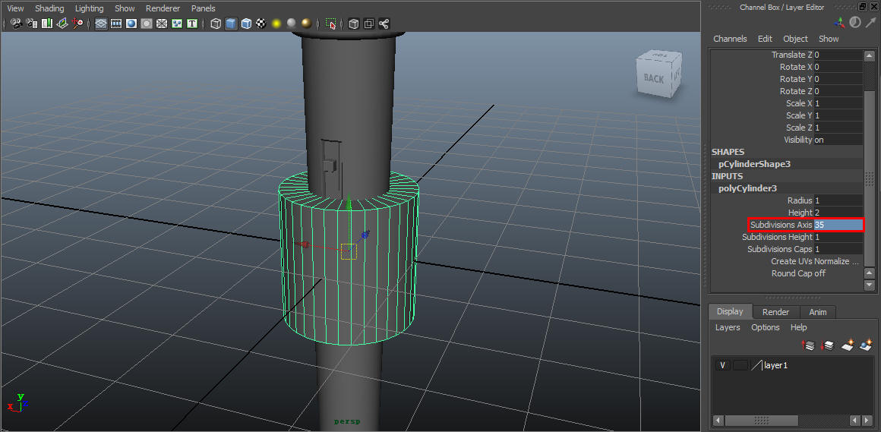
Task: Open the View menu
Action: pyautogui.click(x=15, y=8)
